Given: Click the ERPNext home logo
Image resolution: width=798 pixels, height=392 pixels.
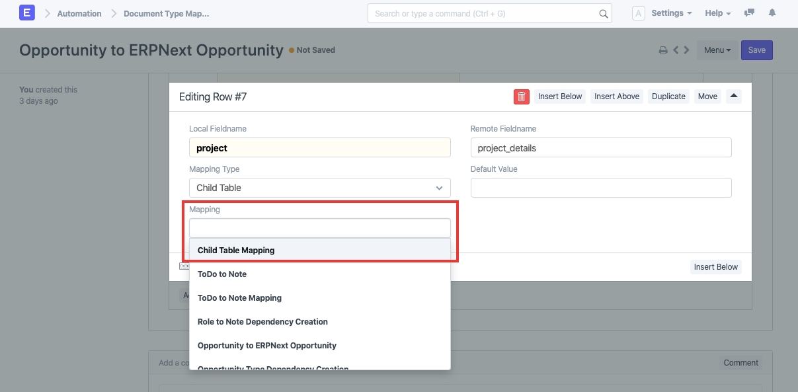Looking at the screenshot, I should [x=27, y=13].
